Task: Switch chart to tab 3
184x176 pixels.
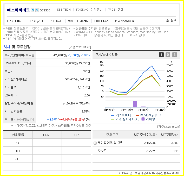Action: pyautogui.click(x=174, y=55)
